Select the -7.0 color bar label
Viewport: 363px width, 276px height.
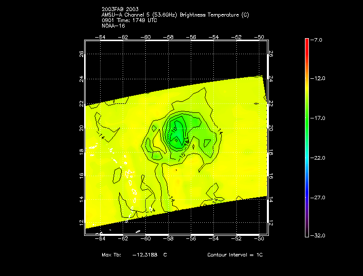coord(318,40)
